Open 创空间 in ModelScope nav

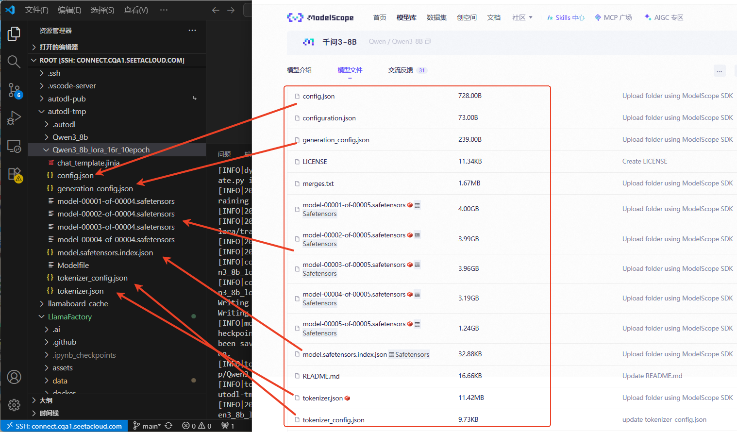coord(467,17)
